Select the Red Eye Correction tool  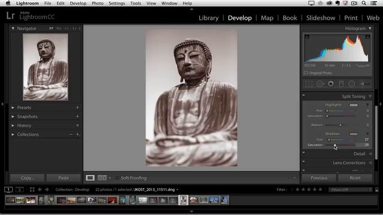(331, 84)
